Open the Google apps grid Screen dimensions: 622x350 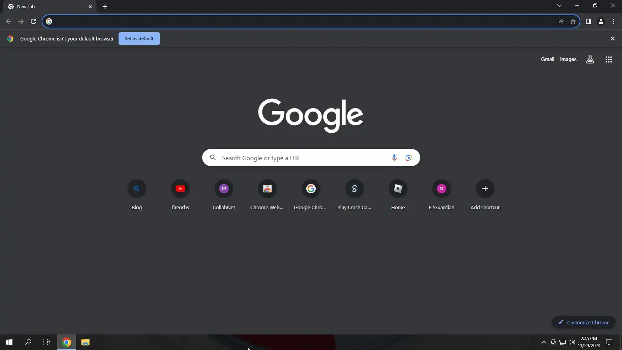[609, 59]
